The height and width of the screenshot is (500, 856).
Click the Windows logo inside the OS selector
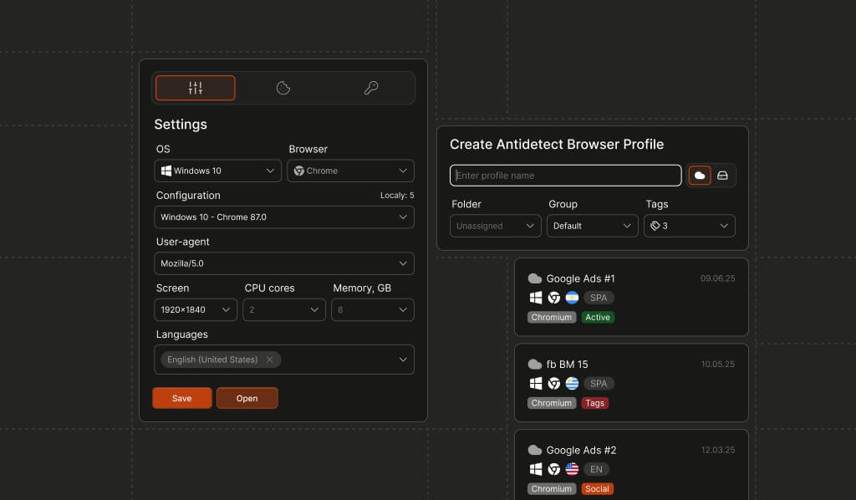[165, 171]
